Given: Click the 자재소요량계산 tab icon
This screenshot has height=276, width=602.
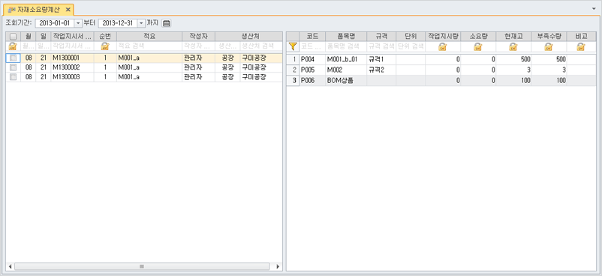Looking at the screenshot, I should click(x=11, y=9).
